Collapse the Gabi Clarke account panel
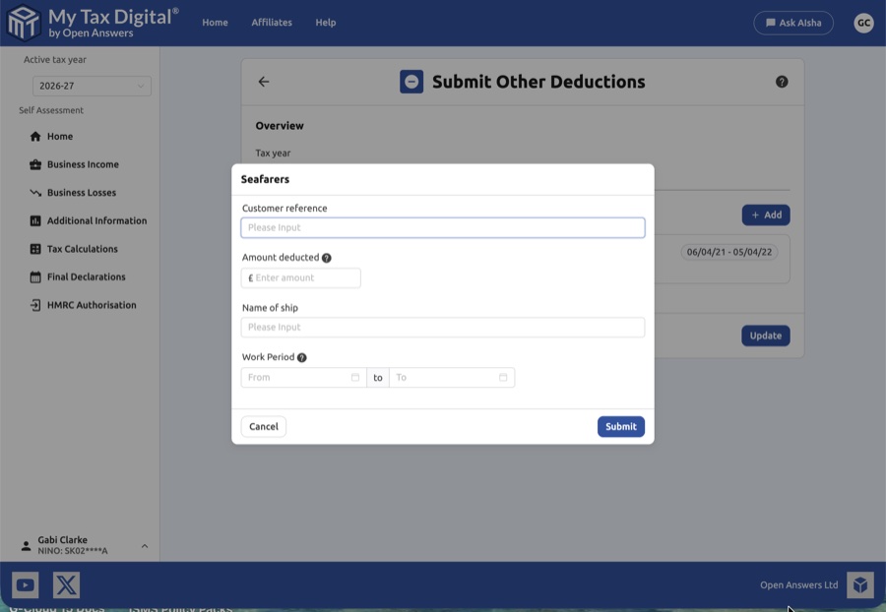This screenshot has width=886, height=612. coord(144,544)
